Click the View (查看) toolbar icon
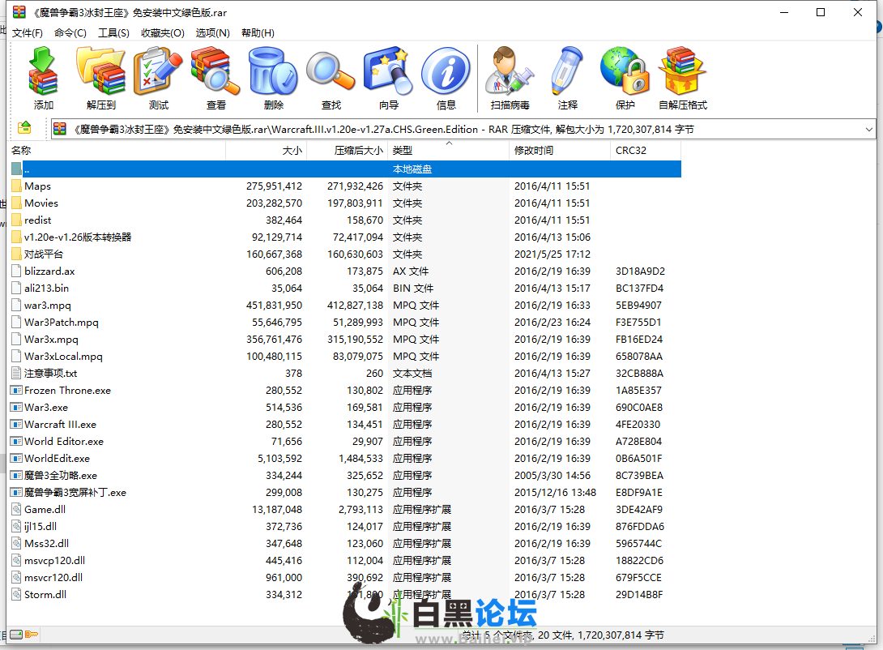The width and height of the screenshot is (883, 650). (x=215, y=71)
